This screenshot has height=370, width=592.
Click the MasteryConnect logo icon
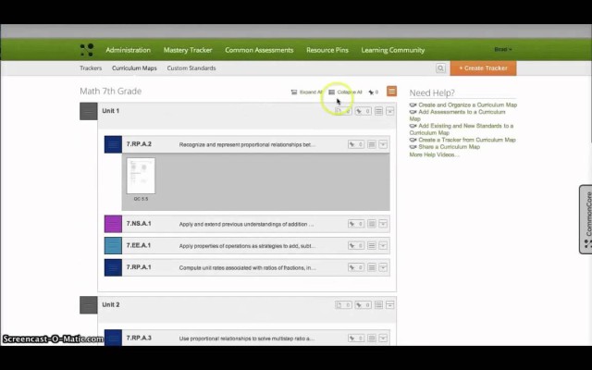pyautogui.click(x=87, y=50)
